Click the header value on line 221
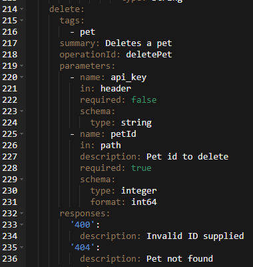Image resolution: width=253 pixels, height=267 pixels. 116,89
